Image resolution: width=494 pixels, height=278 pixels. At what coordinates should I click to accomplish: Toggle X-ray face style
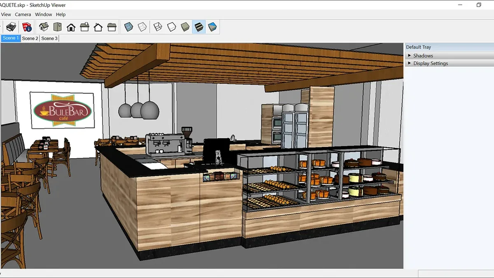(x=129, y=27)
